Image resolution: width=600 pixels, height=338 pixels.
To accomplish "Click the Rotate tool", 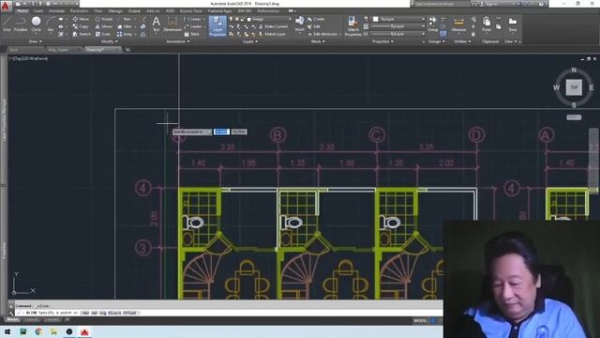I will [104, 19].
